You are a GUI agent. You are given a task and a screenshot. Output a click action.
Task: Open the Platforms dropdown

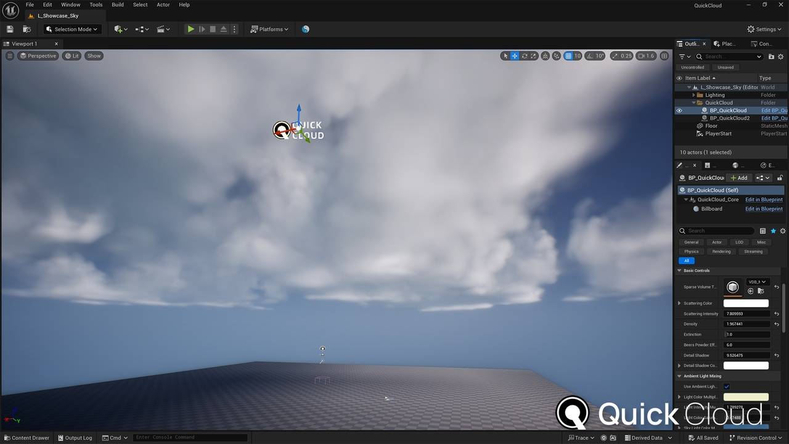(270, 29)
